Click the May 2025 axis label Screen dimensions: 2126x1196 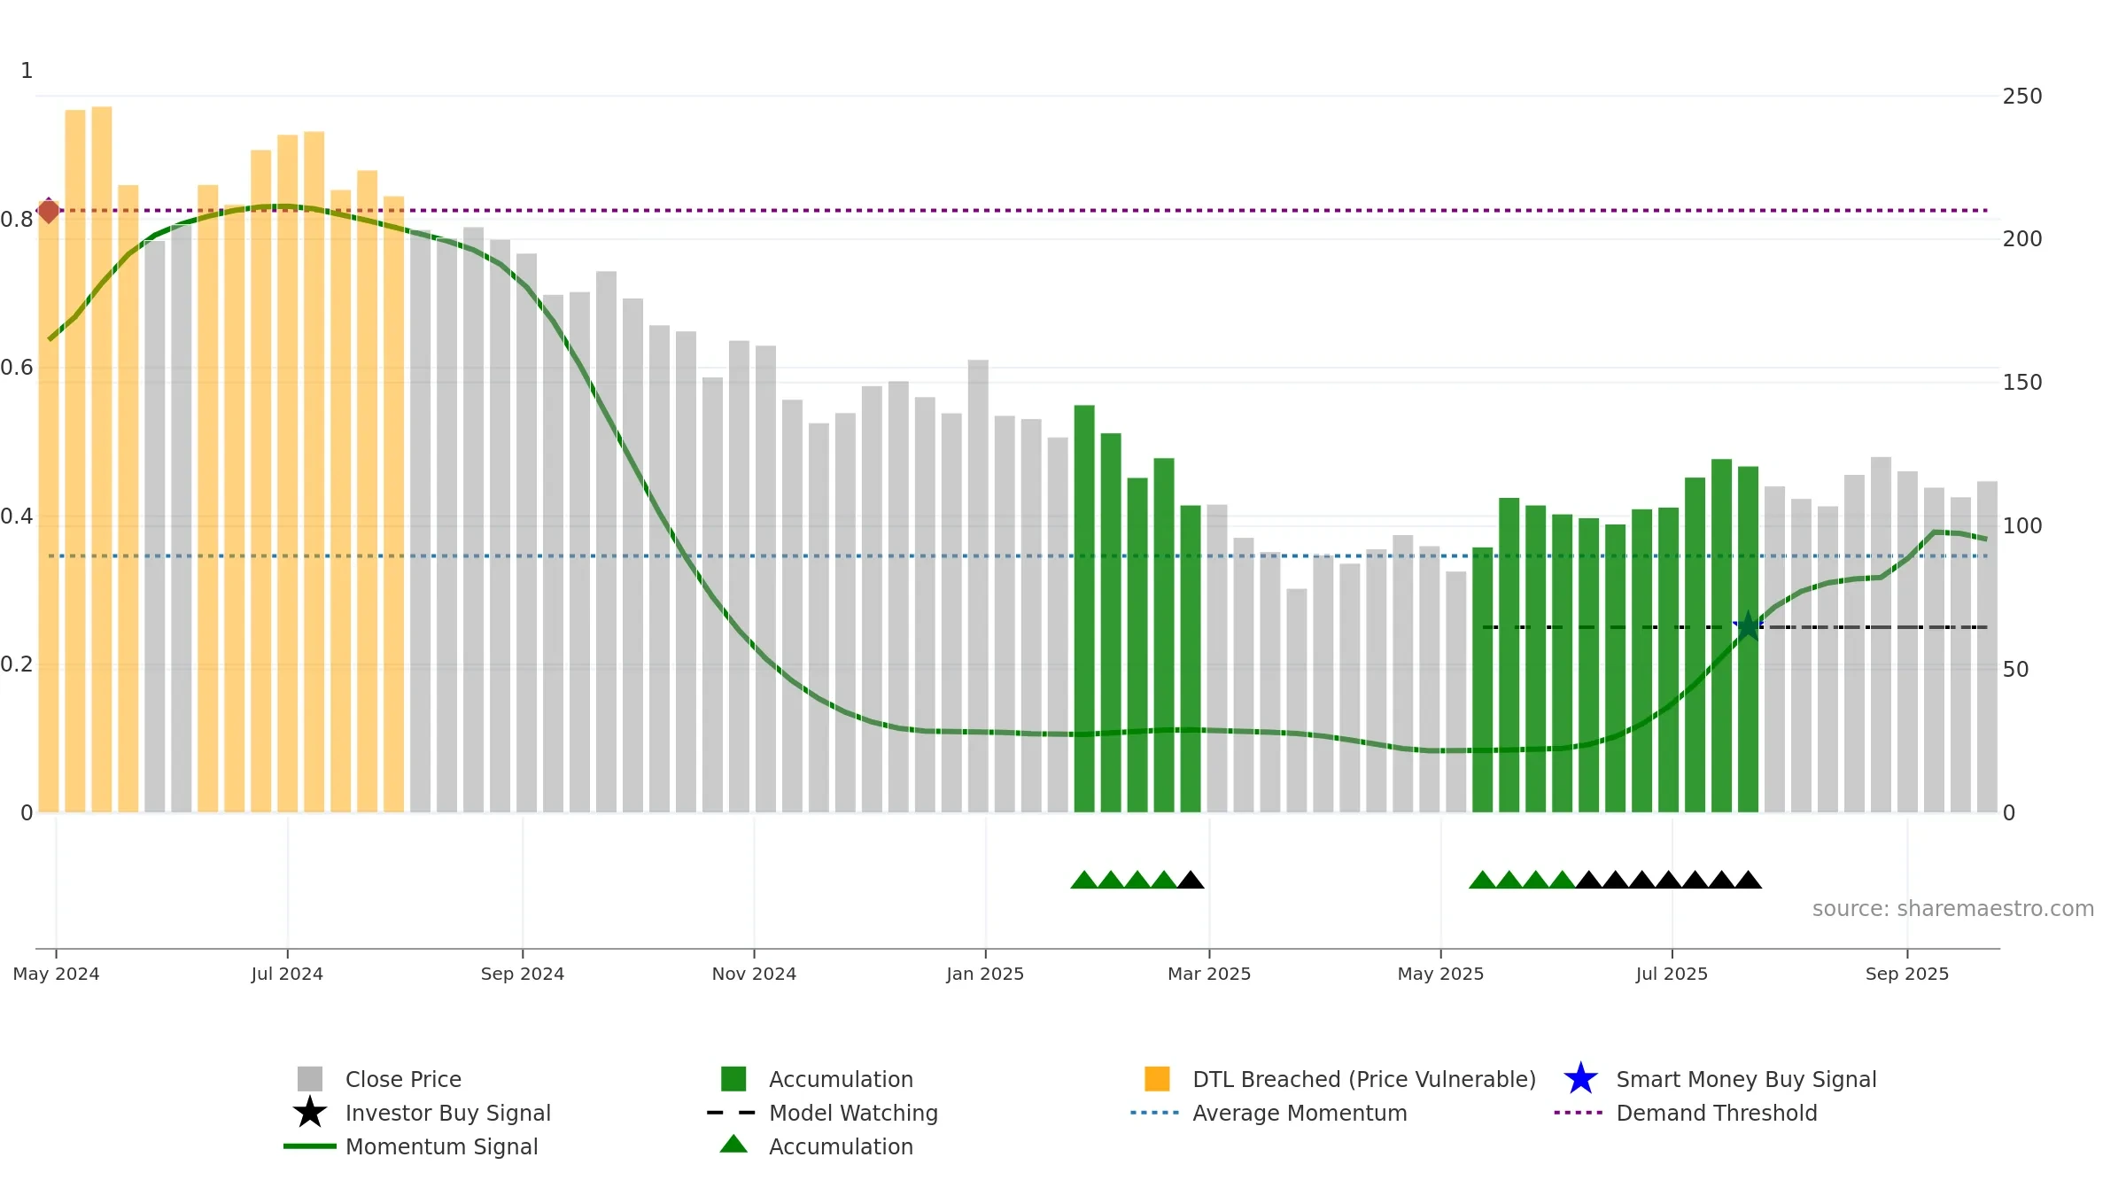point(1440,974)
